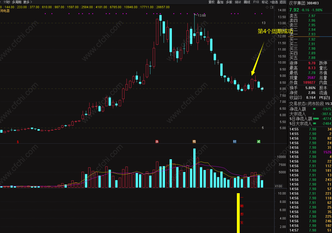
Task: Click the 最低 value 7.78
Action: point(312,73)
